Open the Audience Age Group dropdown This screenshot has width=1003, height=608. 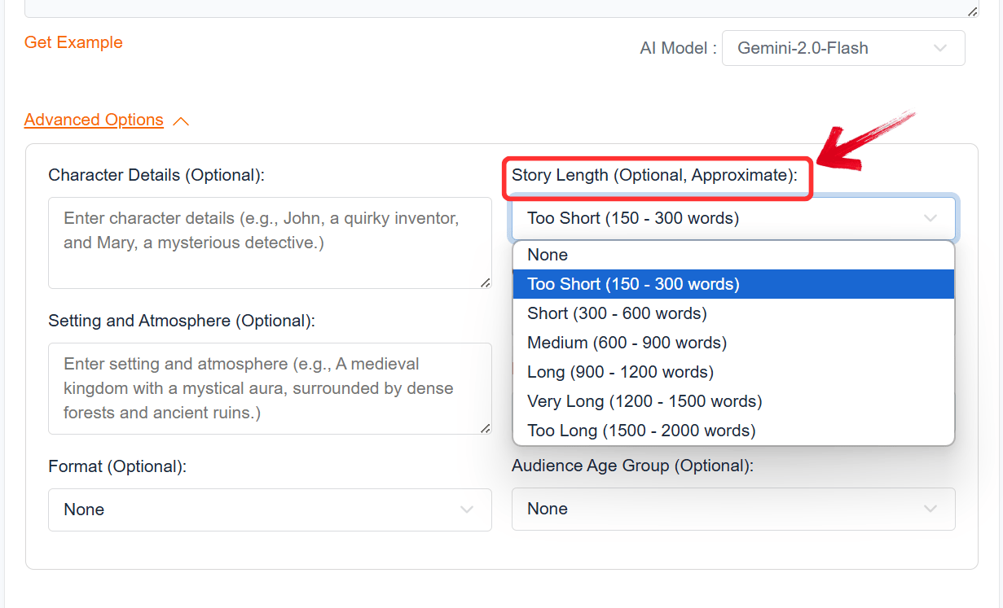pos(732,509)
